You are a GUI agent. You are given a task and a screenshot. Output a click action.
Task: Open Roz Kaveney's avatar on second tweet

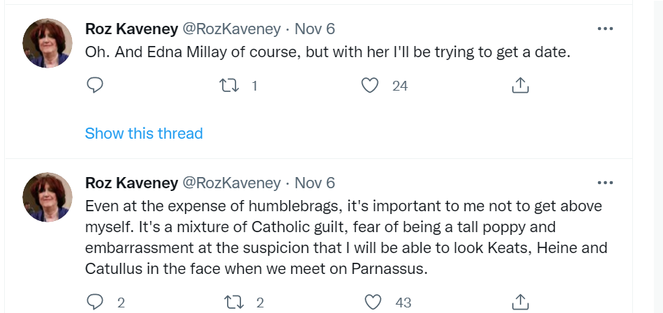point(48,198)
